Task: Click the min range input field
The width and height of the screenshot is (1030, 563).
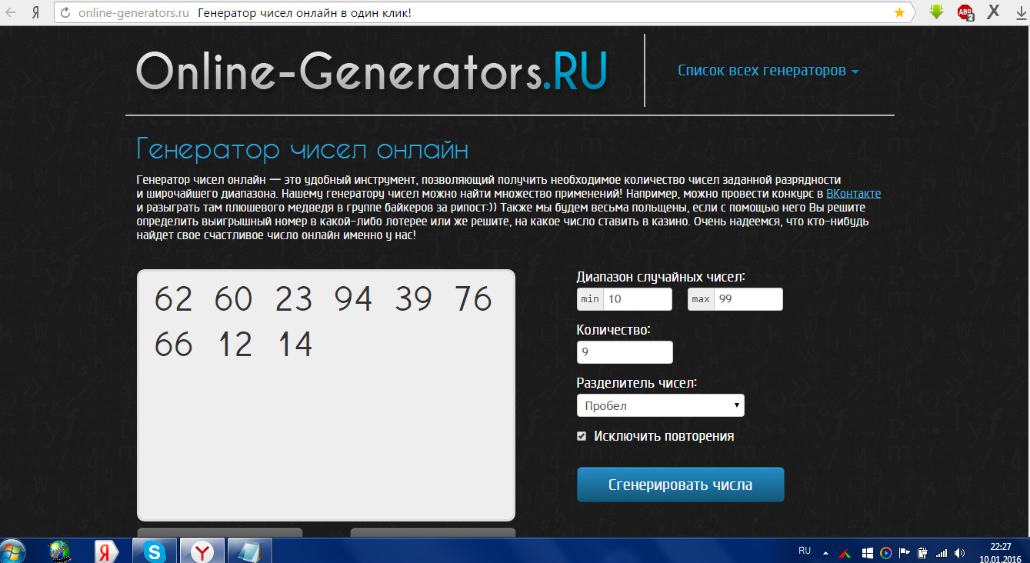Action: 638,299
